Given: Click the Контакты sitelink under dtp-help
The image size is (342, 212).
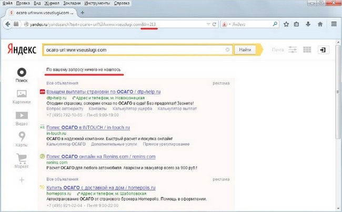Looking at the screenshot, I should [x=97, y=109].
